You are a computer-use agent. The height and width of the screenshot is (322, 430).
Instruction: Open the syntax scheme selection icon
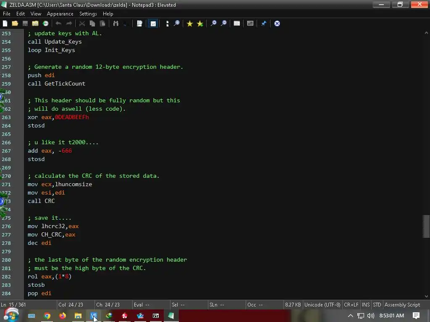pos(237,23)
